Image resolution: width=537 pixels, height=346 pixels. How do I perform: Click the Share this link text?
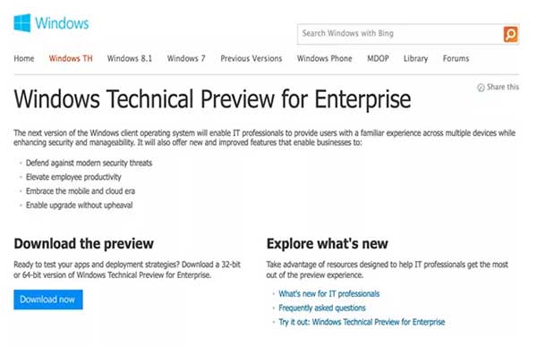click(503, 87)
